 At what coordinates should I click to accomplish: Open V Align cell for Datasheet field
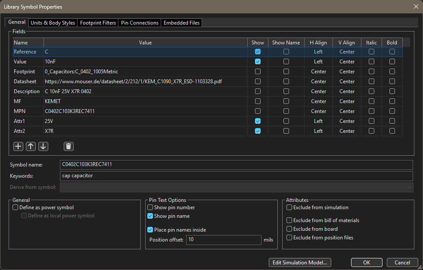tap(347, 81)
